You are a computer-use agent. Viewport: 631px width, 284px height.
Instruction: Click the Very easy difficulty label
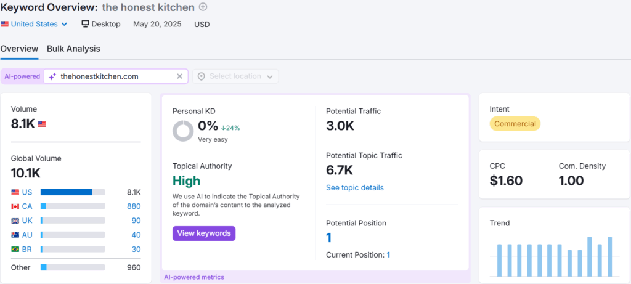tap(213, 140)
